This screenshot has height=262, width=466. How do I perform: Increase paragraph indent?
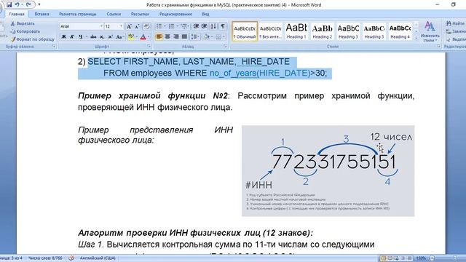(x=204, y=26)
